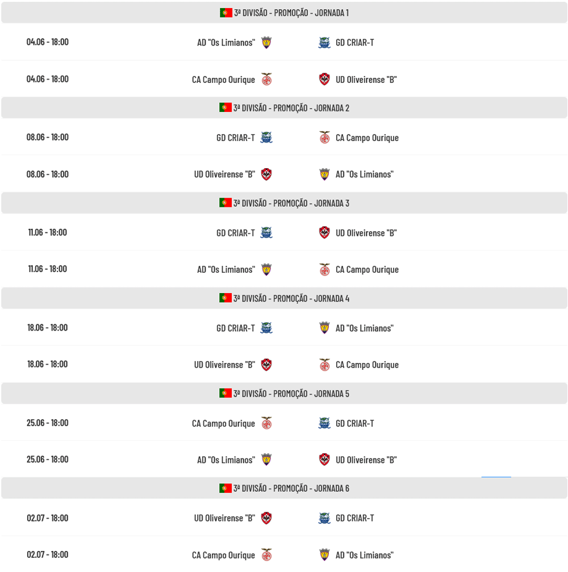Open AD "Os Limianos" away team on 18.06
568x572 pixels.
click(x=365, y=328)
